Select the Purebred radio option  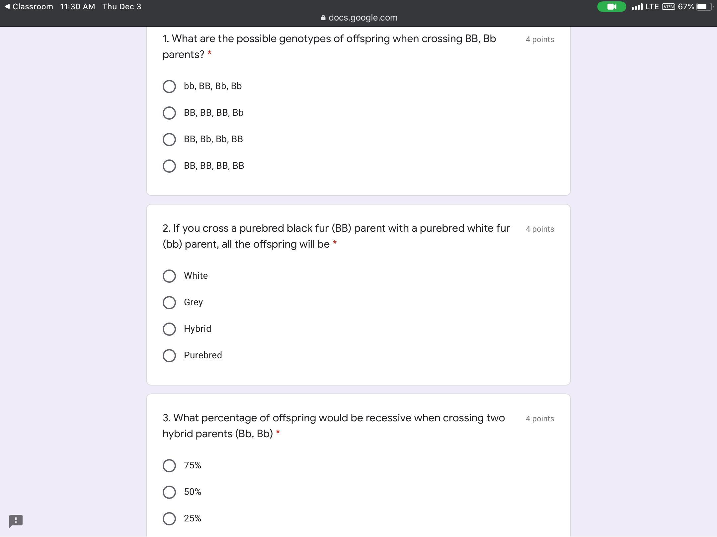coord(169,356)
